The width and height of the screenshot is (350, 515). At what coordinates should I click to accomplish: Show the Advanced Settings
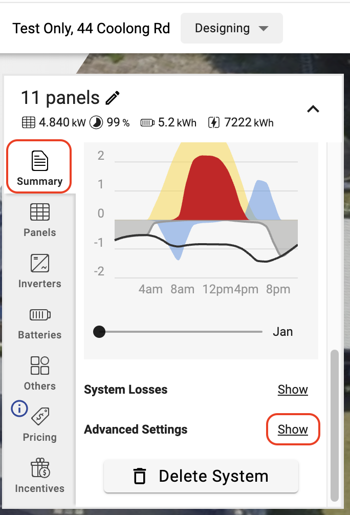click(x=293, y=430)
